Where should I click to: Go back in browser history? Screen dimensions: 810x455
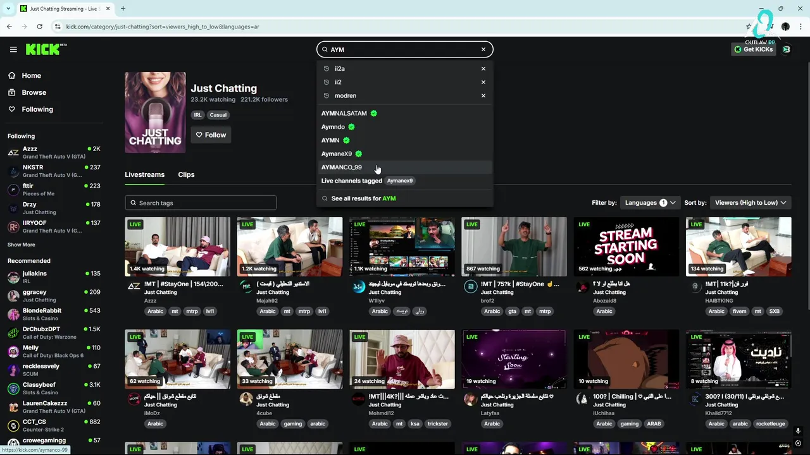pos(9,27)
